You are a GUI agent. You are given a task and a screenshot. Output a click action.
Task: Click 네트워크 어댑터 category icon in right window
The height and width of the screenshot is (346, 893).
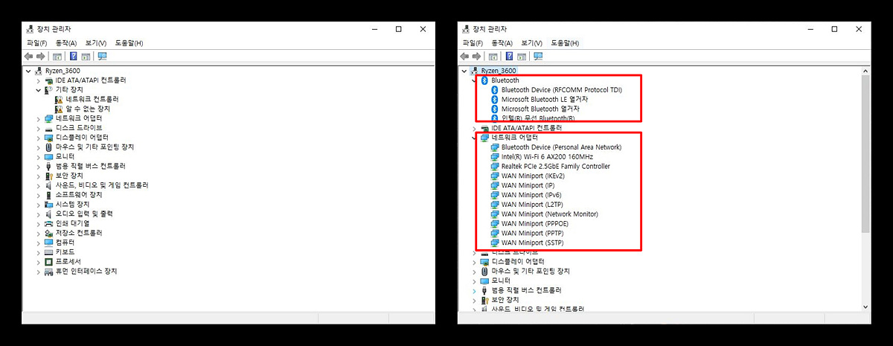[484, 138]
